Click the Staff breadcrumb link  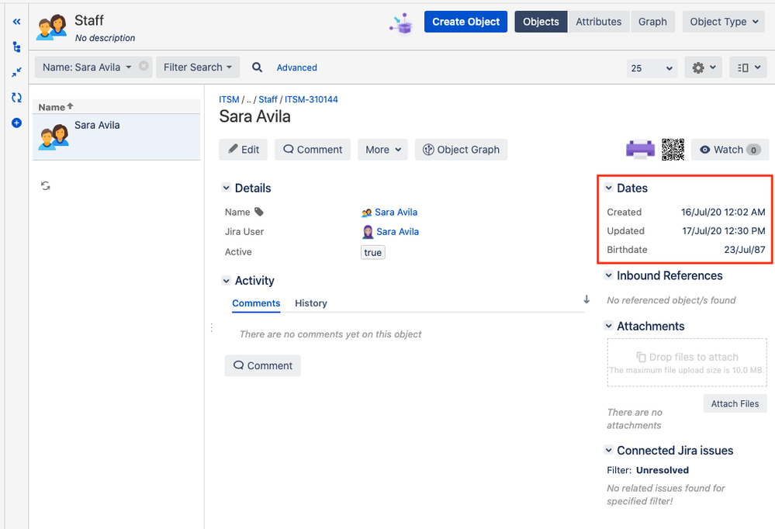268,99
